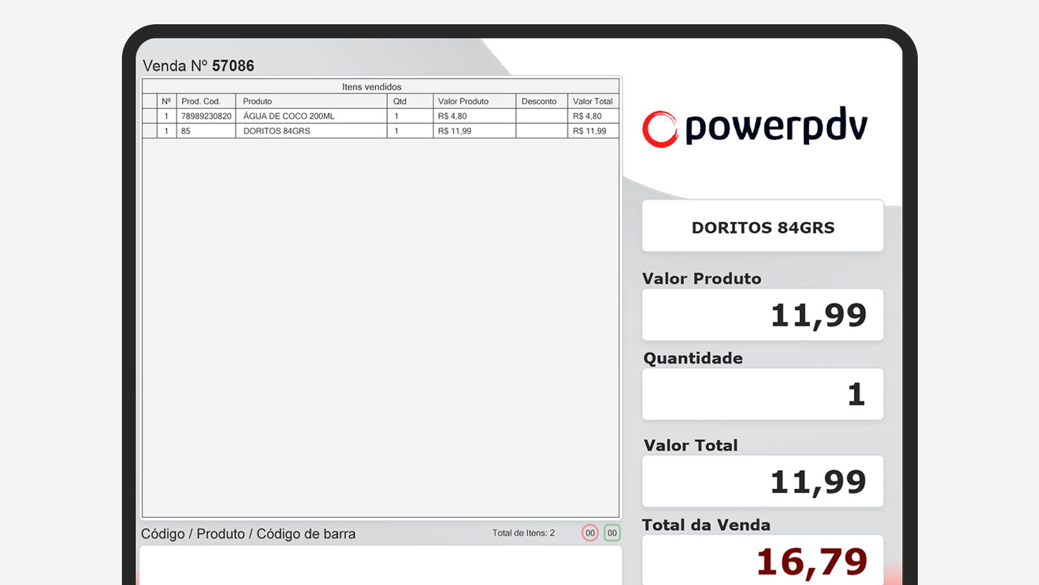Screen dimensions: 1039x585
Task: Click the green square 00 counter
Action: (612, 533)
